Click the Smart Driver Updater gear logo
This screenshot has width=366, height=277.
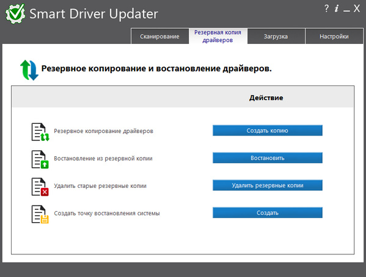pos(15,14)
